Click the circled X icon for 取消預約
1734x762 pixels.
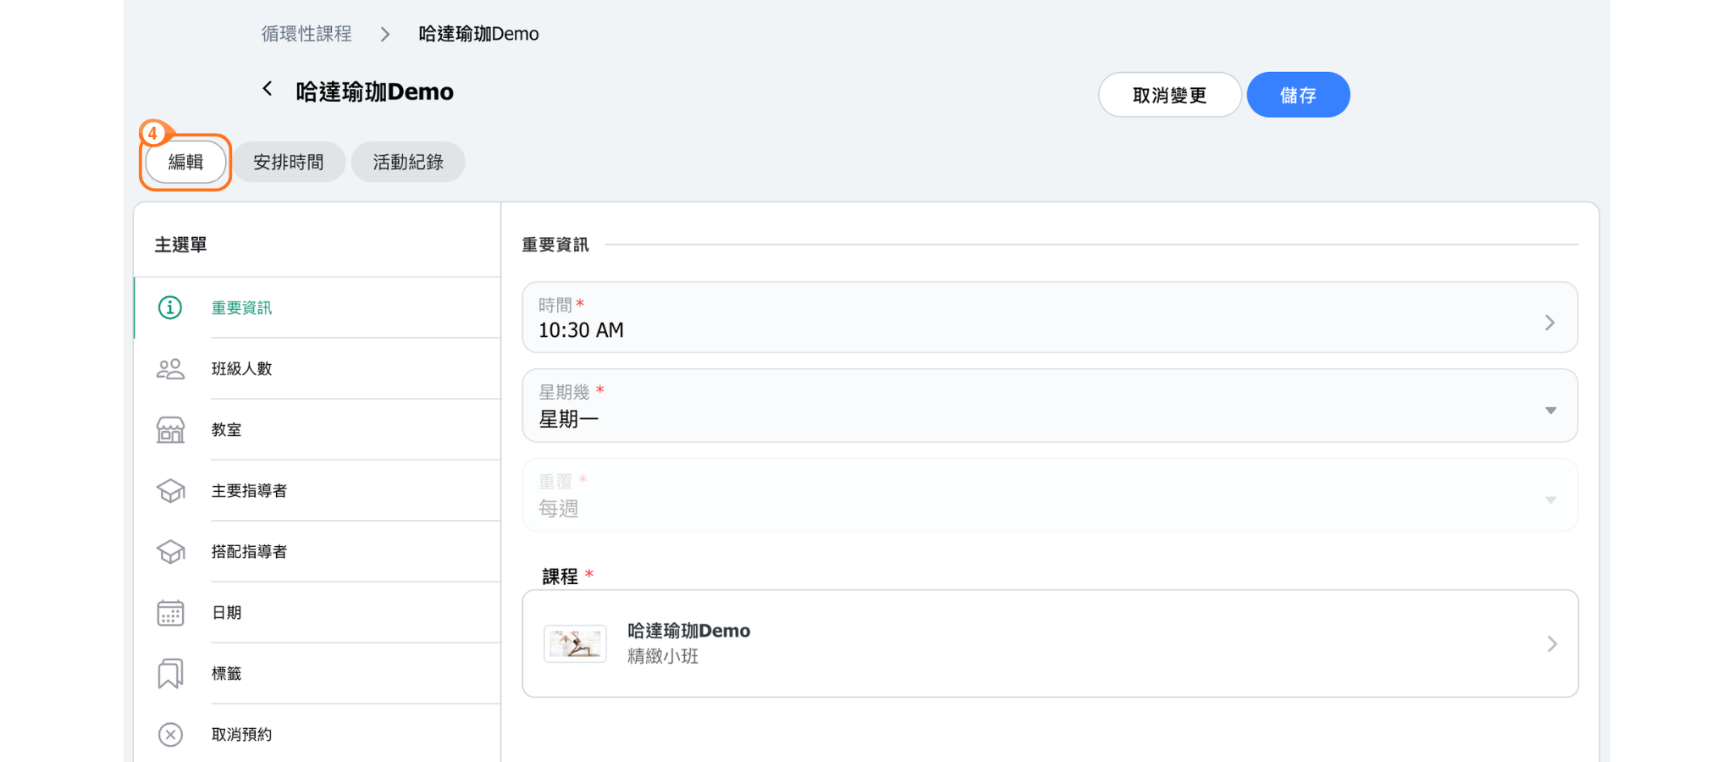(170, 734)
